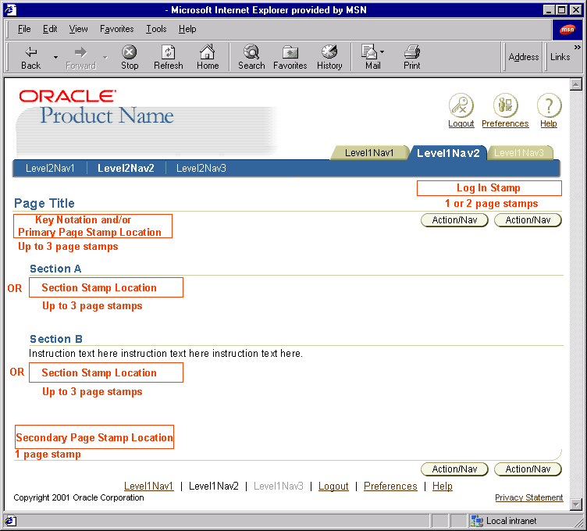Click second bottom Action/Nav button
The width and height of the screenshot is (587, 531).
528,469
